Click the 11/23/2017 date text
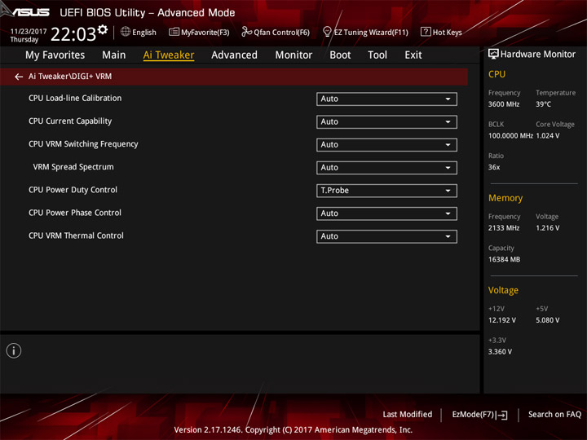Image resolution: width=587 pixels, height=440 pixels. click(28, 32)
